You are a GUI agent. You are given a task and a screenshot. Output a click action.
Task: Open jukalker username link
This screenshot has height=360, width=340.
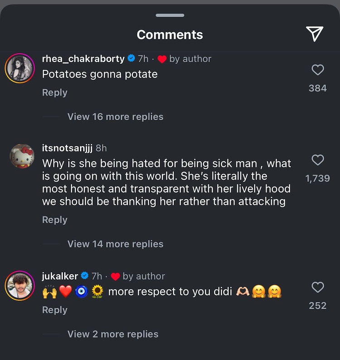coord(60,276)
